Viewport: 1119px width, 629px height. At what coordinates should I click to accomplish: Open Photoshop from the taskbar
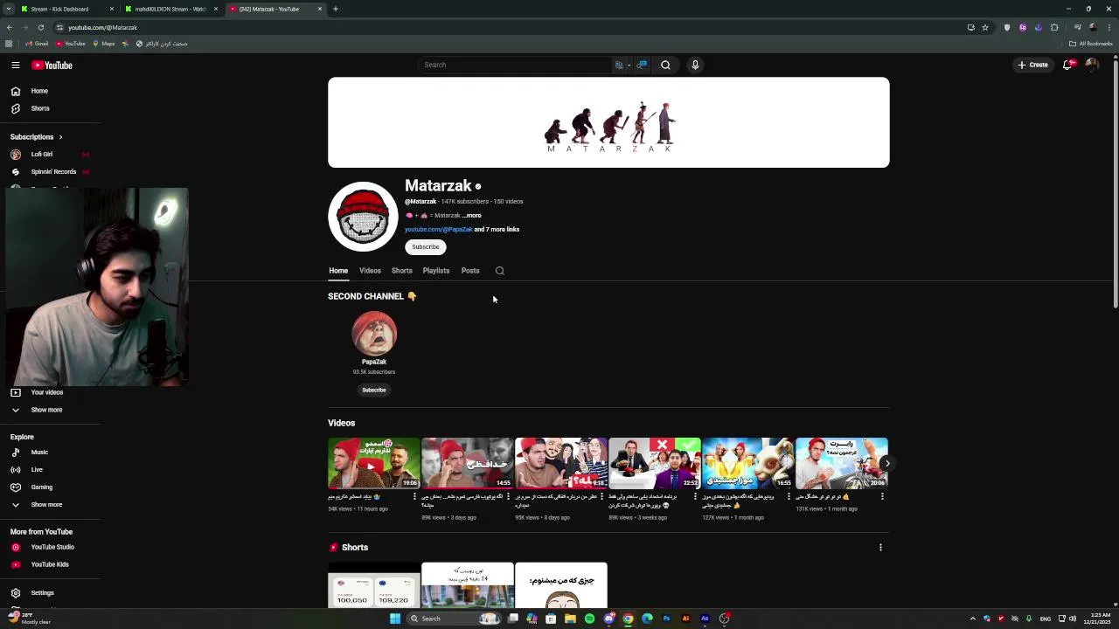click(666, 619)
